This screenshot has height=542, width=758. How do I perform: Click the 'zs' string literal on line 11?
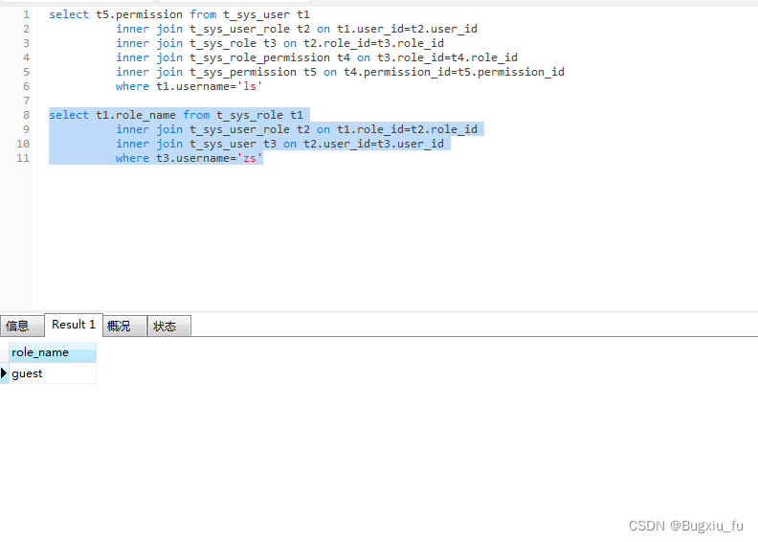[x=250, y=158]
